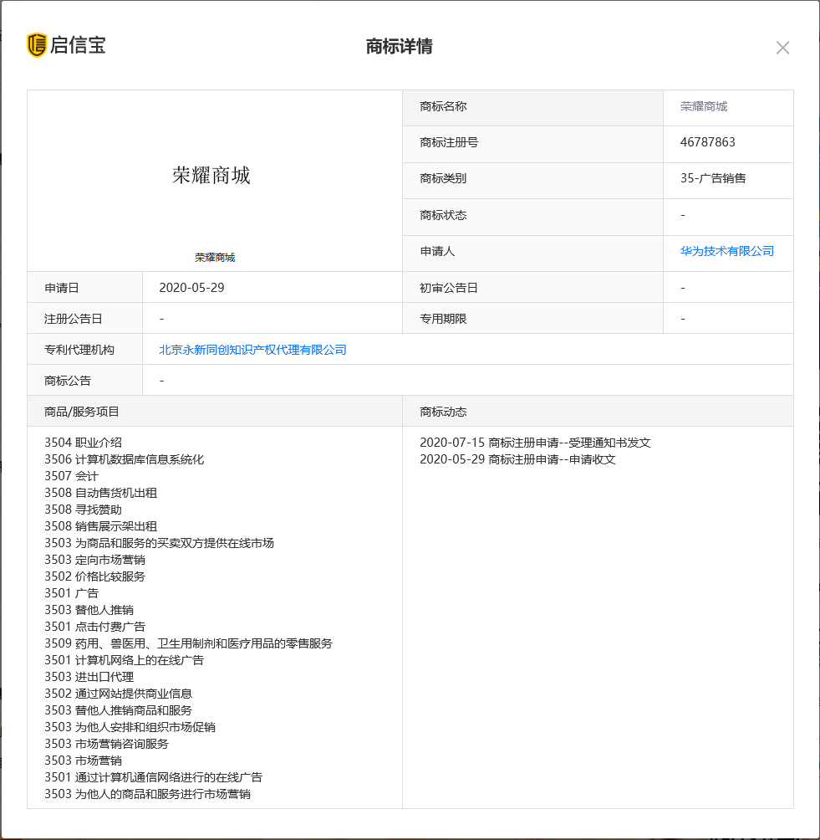
Task: Select item 3503 市场营销咨询服务
Action: coord(106,744)
